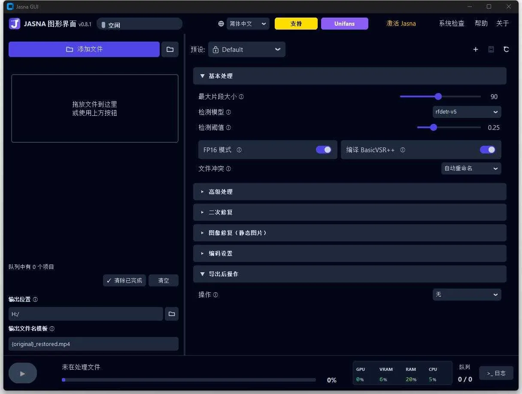Click the {original}_restored.mp4 template field

coord(94,344)
